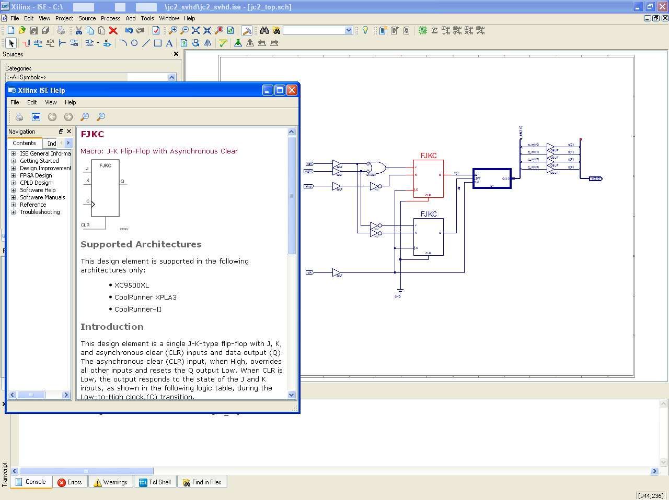Screen dimensions: 669x500
Task: Pick the Add Text tool
Action: tap(169, 43)
